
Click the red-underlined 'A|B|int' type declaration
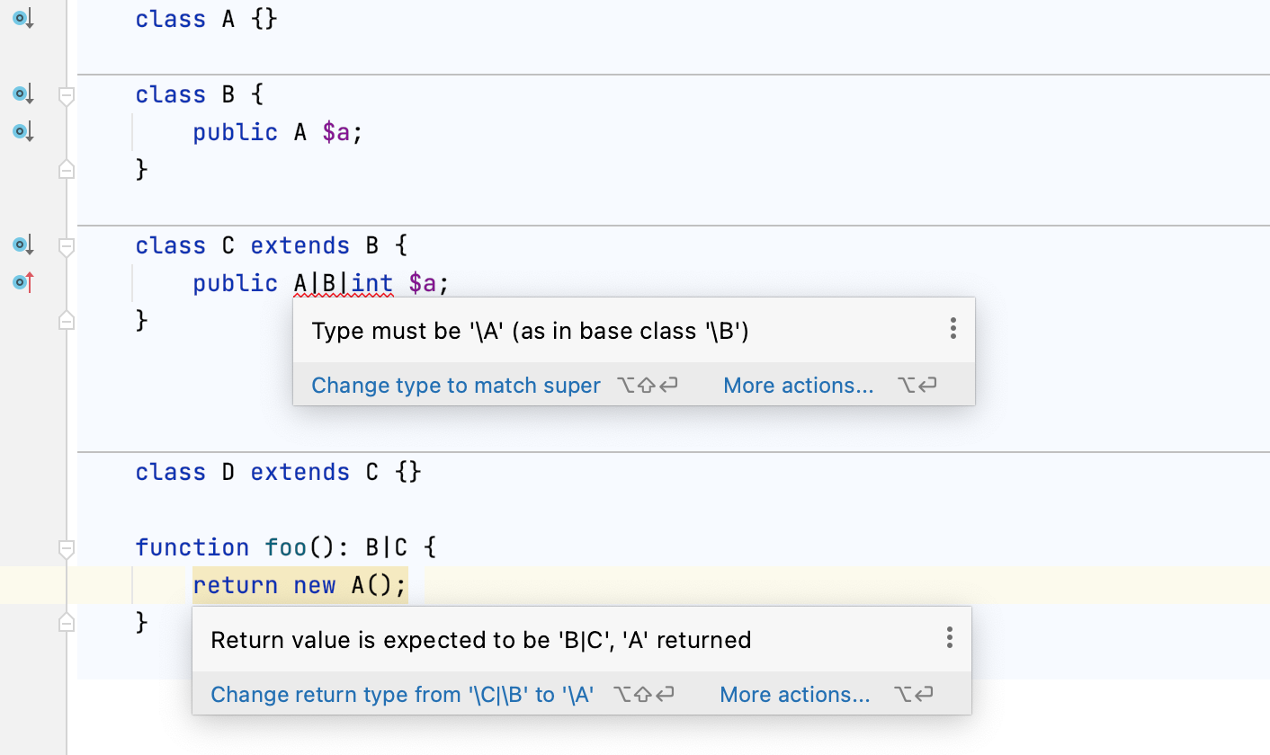pyautogui.click(x=342, y=282)
